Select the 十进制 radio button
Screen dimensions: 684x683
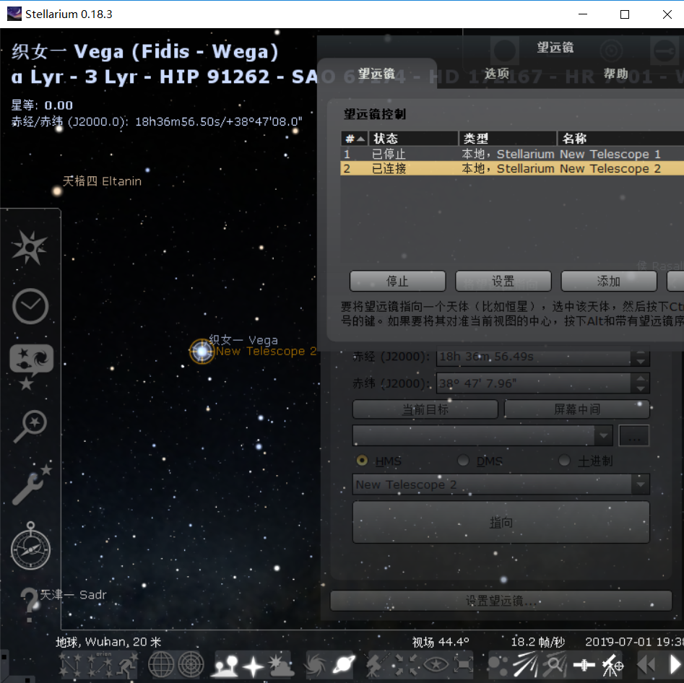[565, 461]
